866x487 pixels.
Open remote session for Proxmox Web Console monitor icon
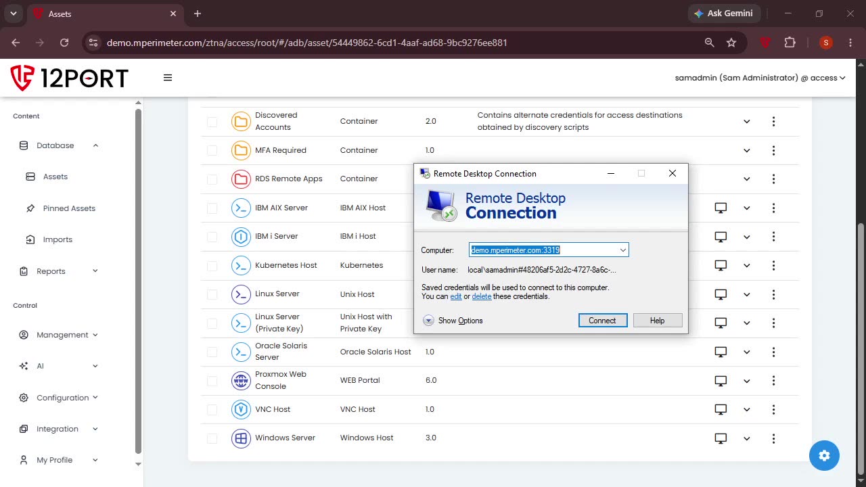coord(721,381)
